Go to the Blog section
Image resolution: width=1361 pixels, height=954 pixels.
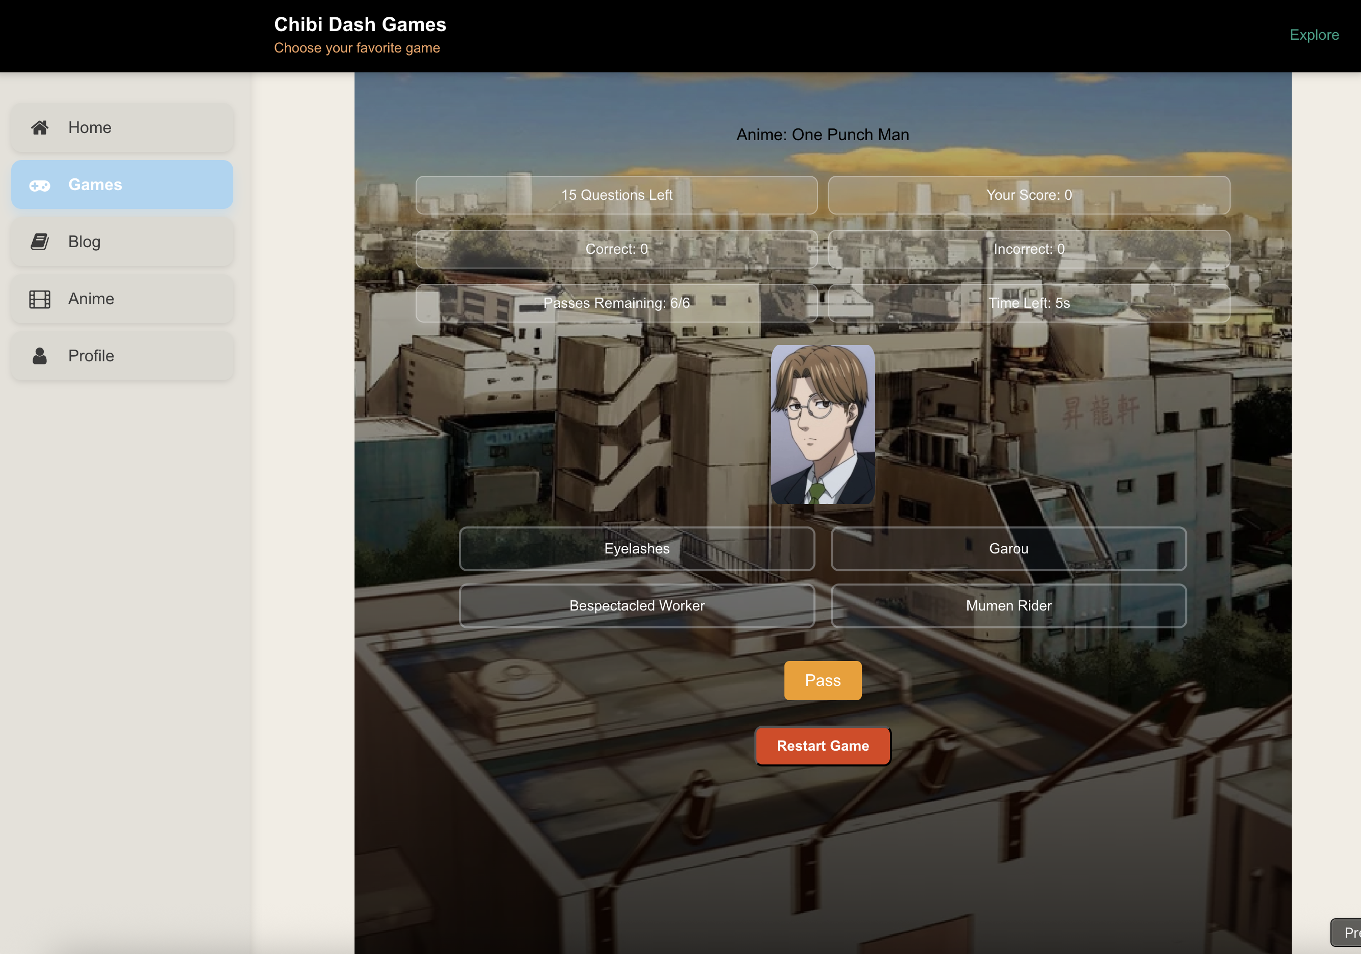tap(84, 242)
